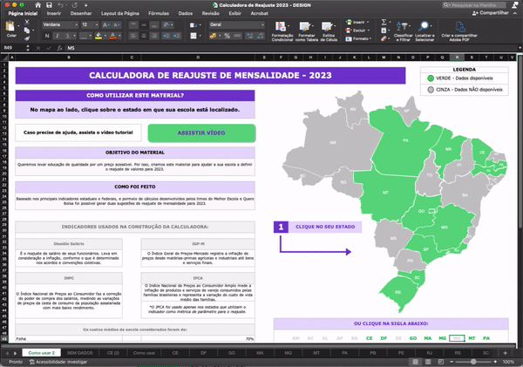Click the yellow fill color swatch
Screen dimensions: 523x367
98,36
